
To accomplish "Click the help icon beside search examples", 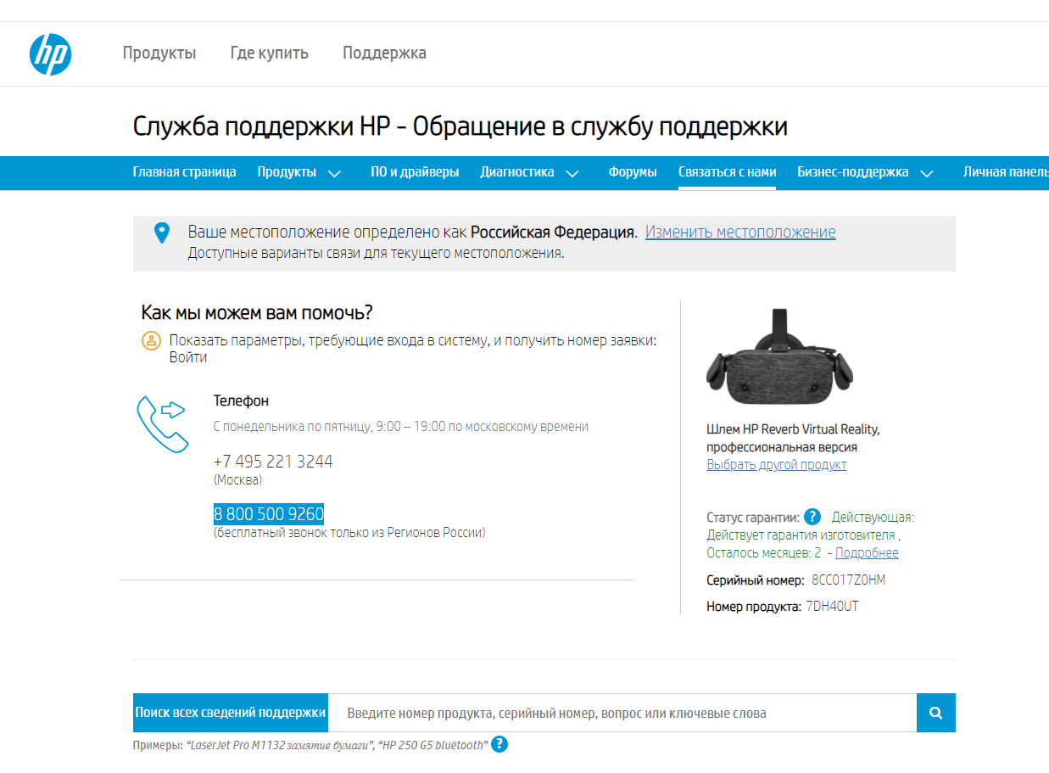I will [x=499, y=745].
